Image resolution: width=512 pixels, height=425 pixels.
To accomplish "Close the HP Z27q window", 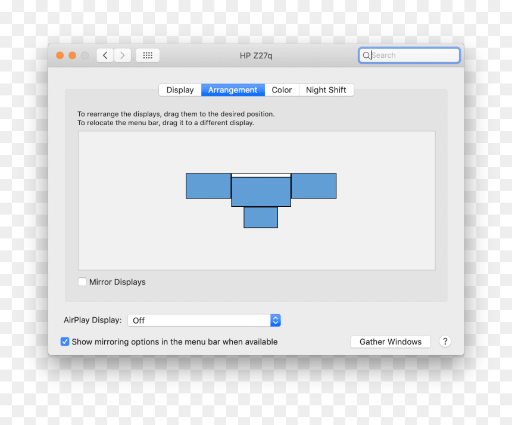I will point(60,55).
